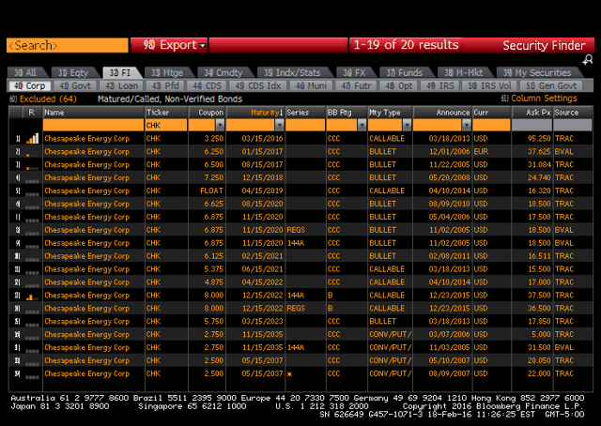Click the magnifier user icon below Security Finder
601x426 pixels.
tap(587, 59)
